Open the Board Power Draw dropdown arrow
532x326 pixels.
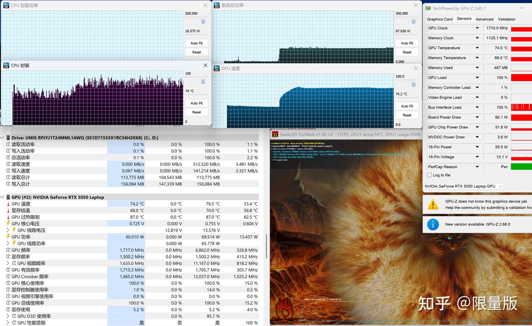point(477,117)
